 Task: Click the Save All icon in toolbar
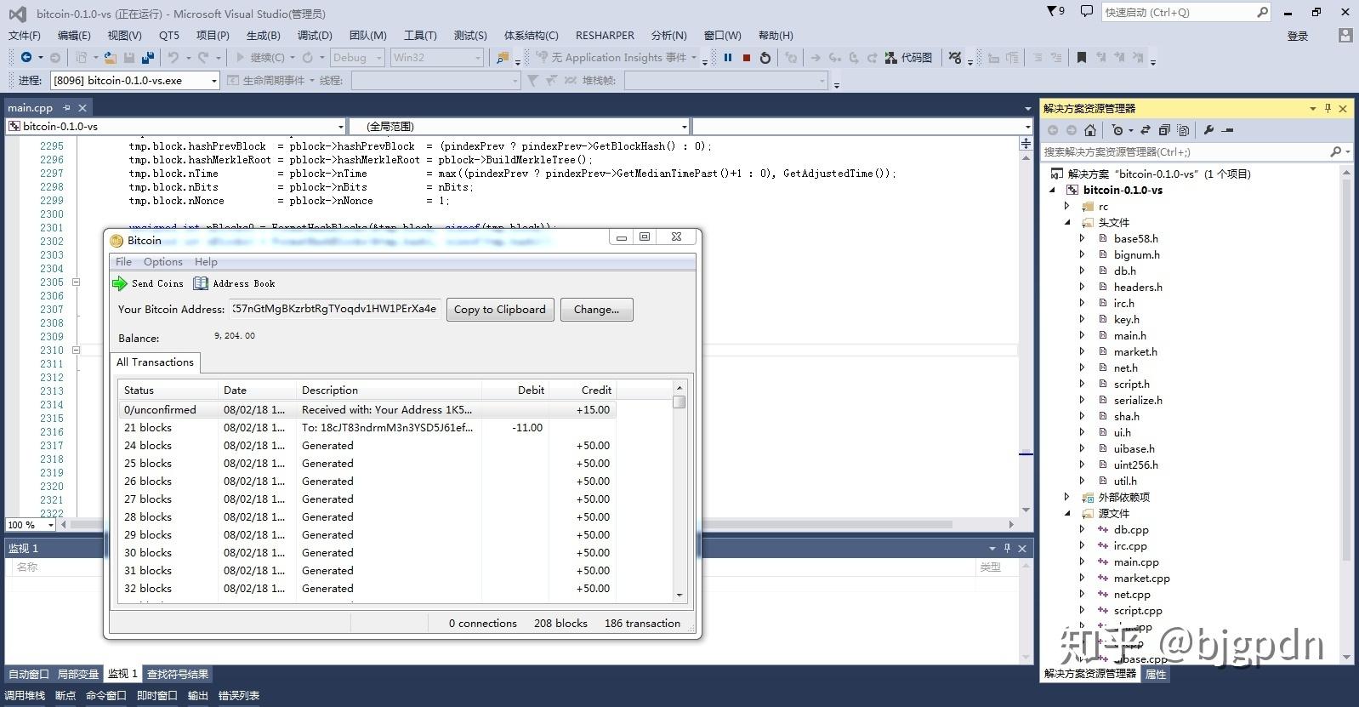click(148, 58)
